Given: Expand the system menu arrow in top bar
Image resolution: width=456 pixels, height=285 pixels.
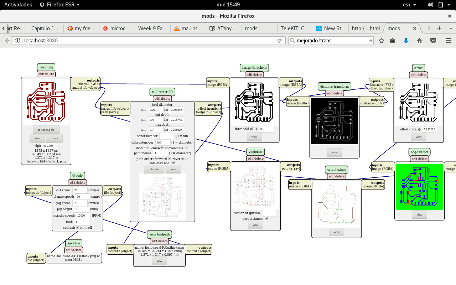Looking at the screenshot, I should point(449,5).
